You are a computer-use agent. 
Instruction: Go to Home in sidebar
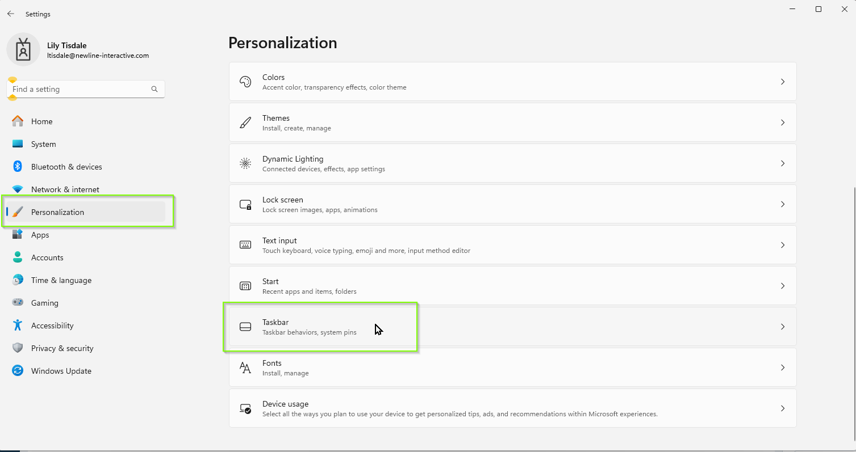click(85, 121)
